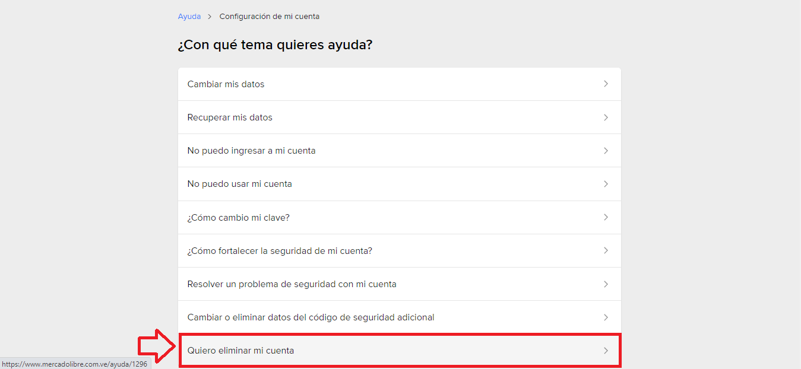Choose 'Resolver un problema de seguridad con mi cuenta'

point(400,284)
